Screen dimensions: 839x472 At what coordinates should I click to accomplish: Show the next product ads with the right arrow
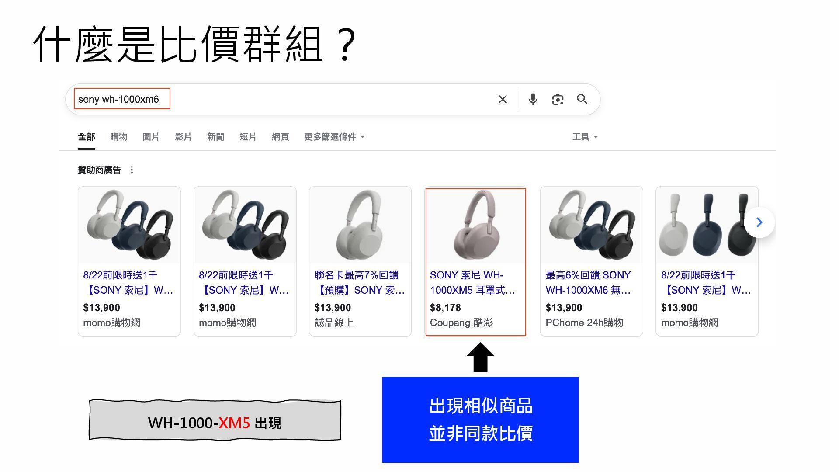759,222
